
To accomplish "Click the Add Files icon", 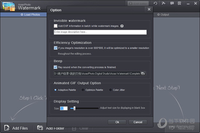I will pyautogui.click(x=7, y=128).
